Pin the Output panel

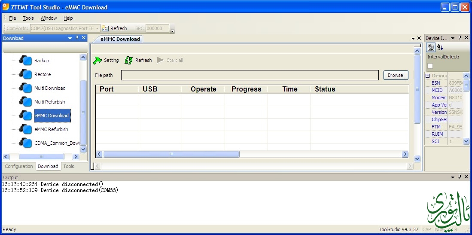tap(460, 177)
